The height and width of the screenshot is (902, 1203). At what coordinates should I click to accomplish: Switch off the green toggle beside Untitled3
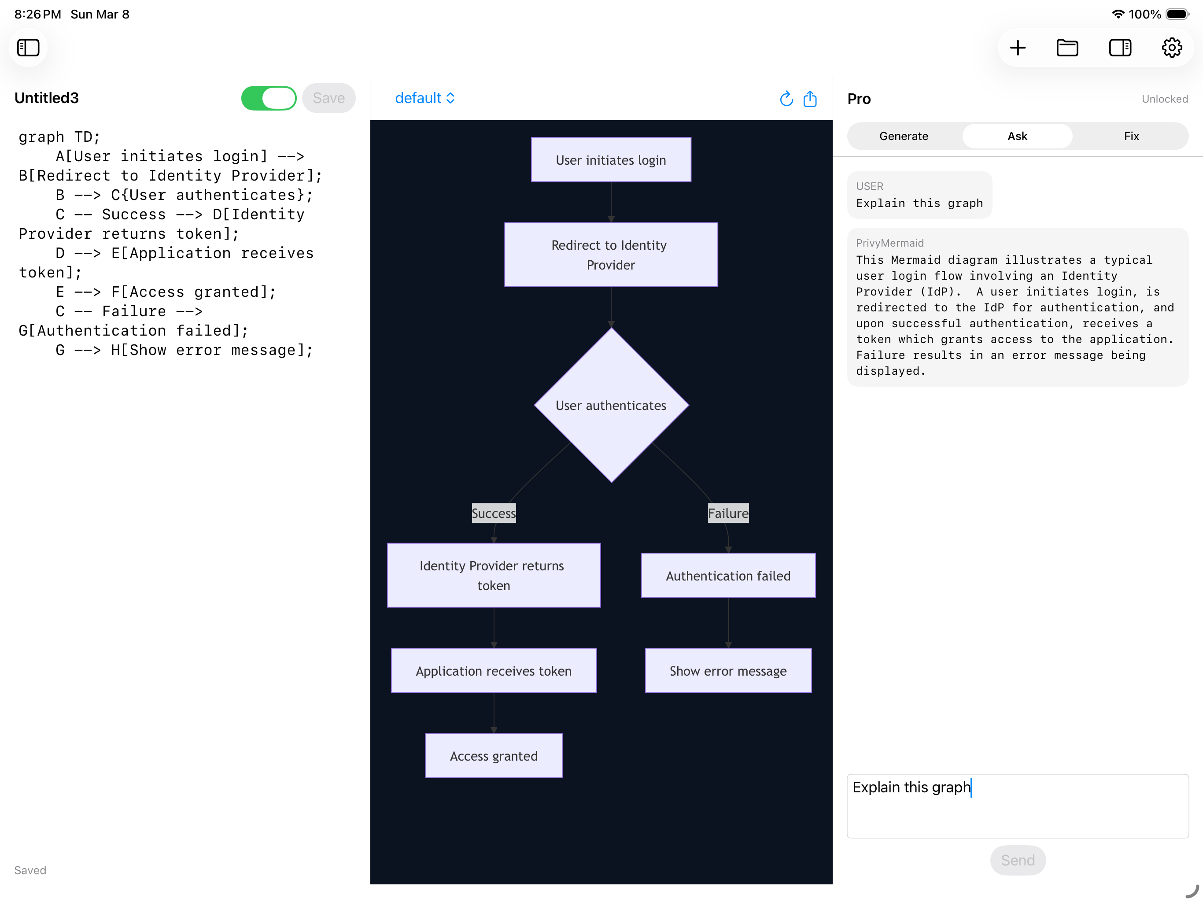[x=269, y=98]
